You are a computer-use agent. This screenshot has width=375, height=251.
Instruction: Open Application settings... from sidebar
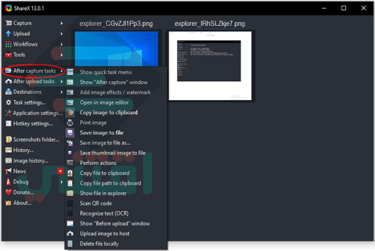pyautogui.click(x=34, y=113)
